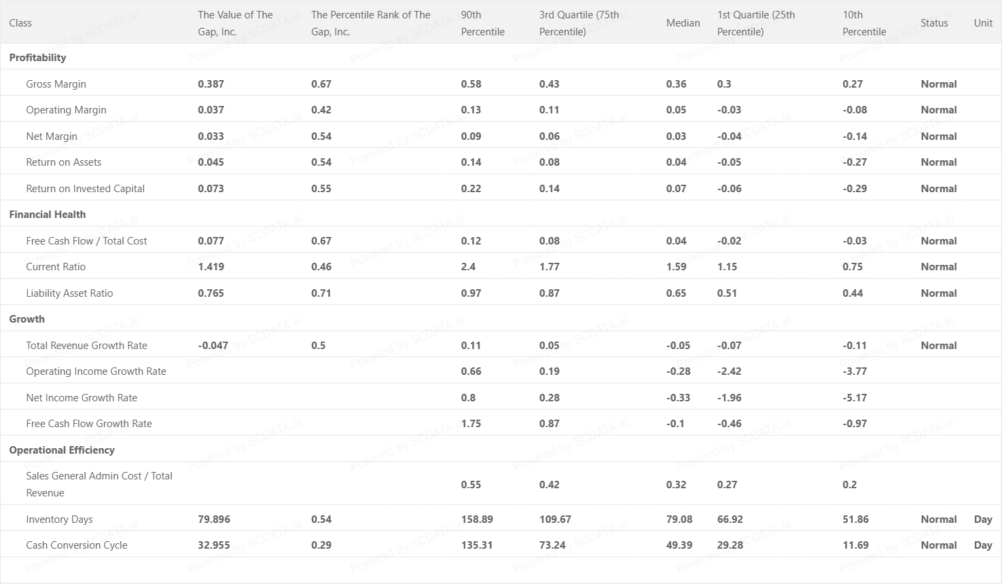
Task: Select the Free Cash Flow Growth Rate row
Action: click(x=89, y=424)
